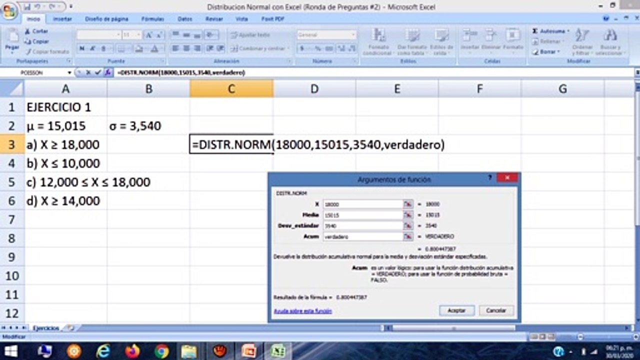Open the POISSON name box dropdown
Image resolution: width=640 pixels, height=360 pixels.
69,72
